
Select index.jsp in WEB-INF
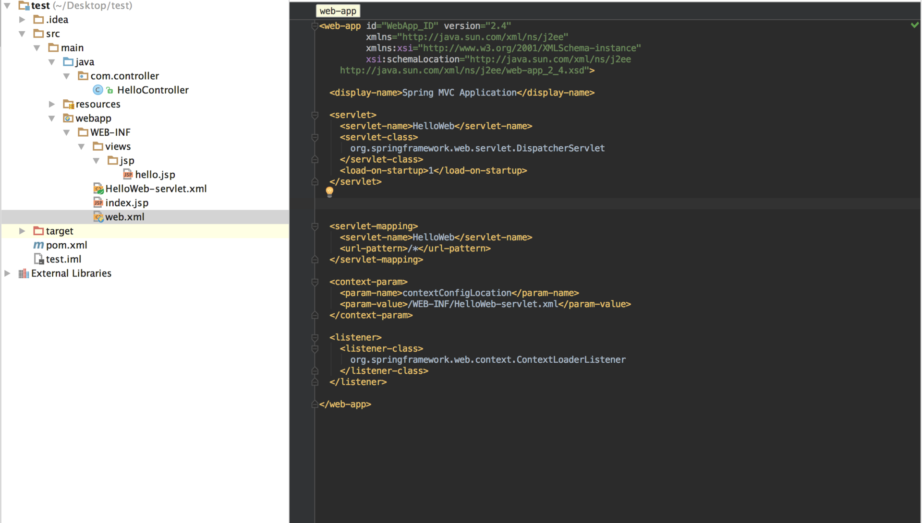coord(127,203)
